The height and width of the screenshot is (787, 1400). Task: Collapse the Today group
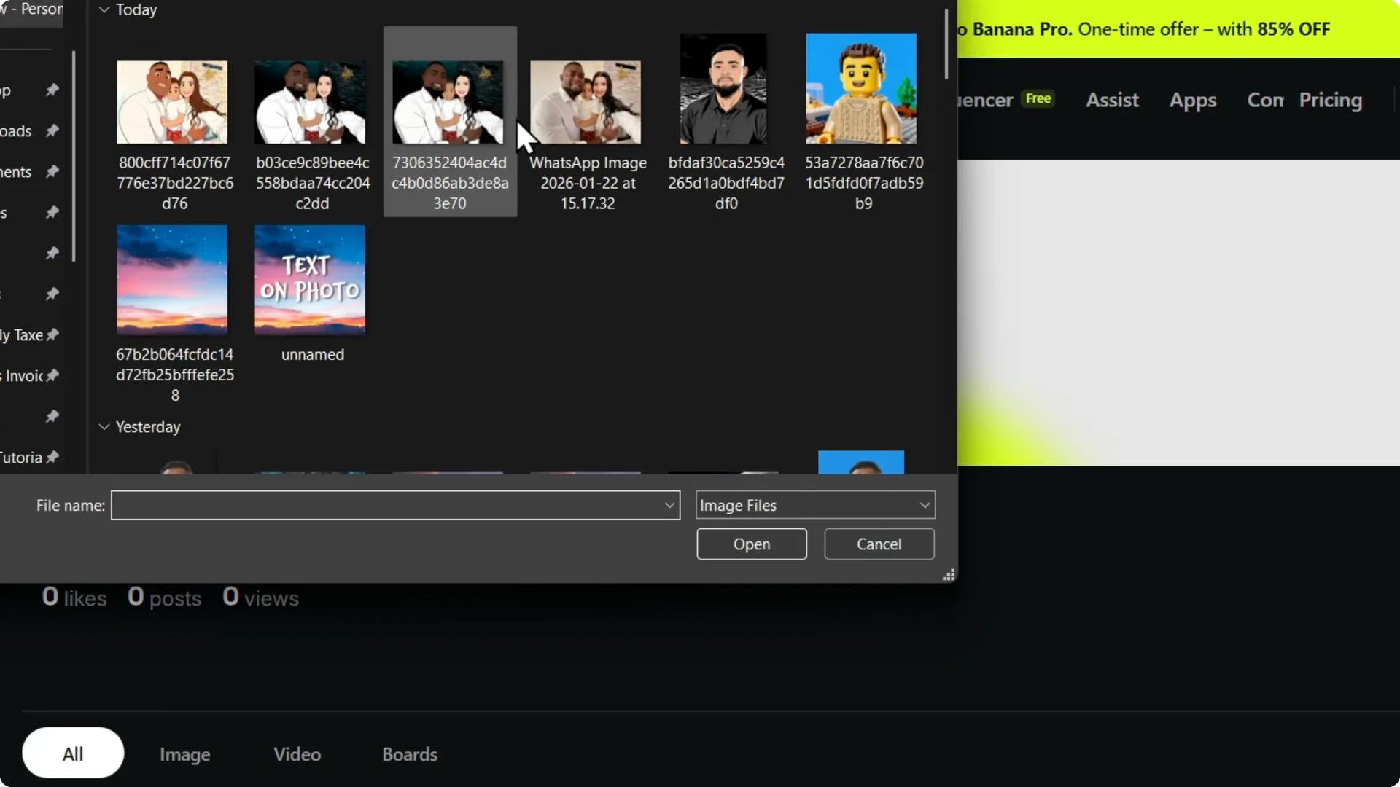click(104, 9)
